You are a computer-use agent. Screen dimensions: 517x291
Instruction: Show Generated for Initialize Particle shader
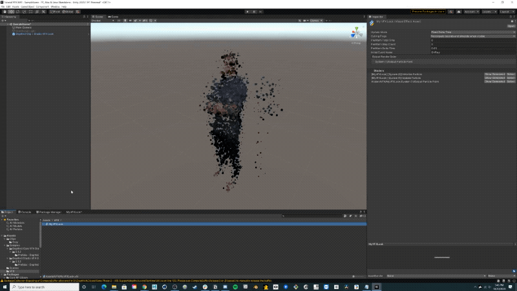[494, 74]
